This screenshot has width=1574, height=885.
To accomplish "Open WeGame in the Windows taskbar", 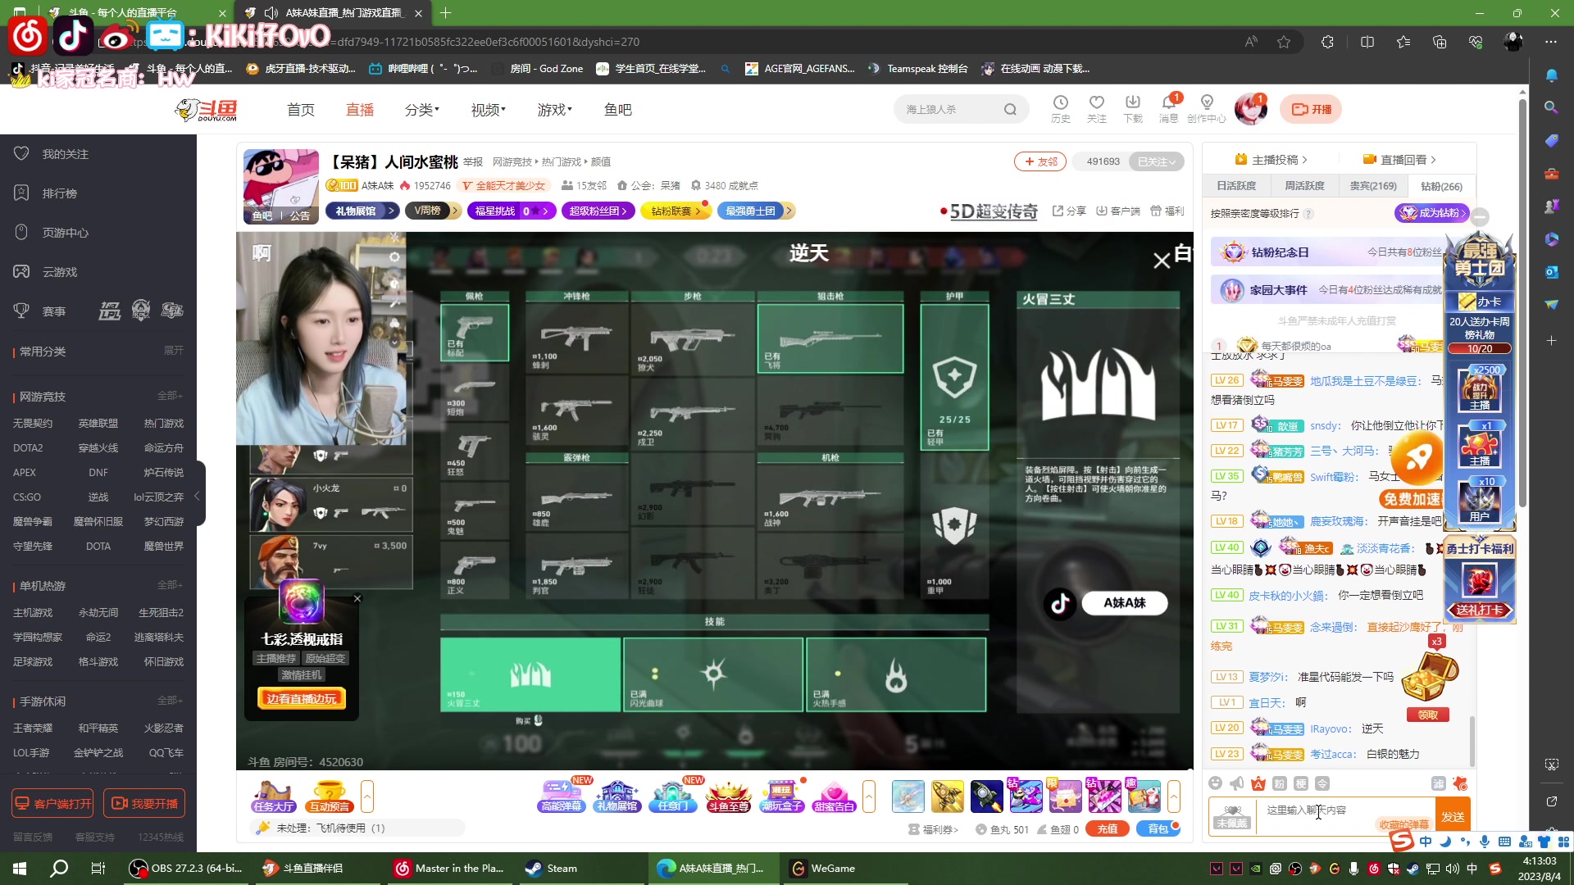I will 823,868.
